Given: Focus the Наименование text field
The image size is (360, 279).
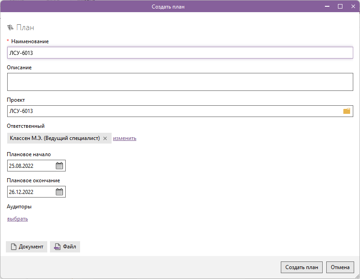Looking at the screenshot, I should point(180,53).
